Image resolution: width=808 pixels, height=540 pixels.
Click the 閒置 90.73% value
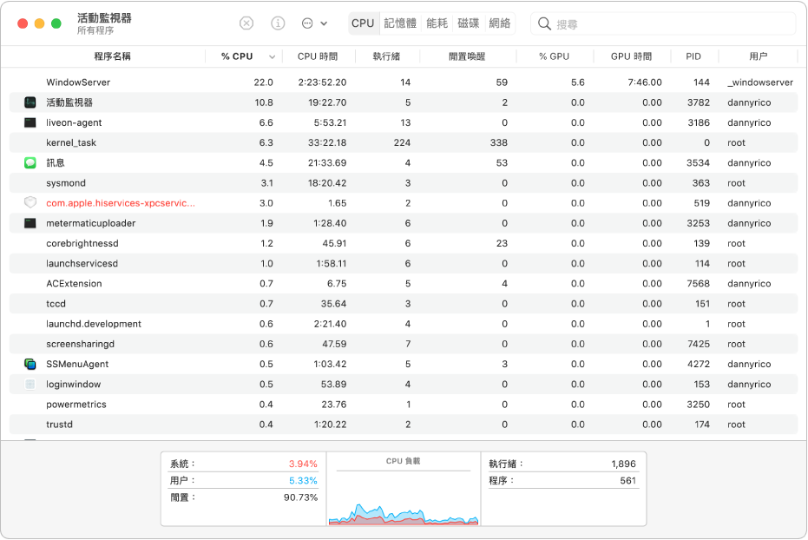pos(300,497)
